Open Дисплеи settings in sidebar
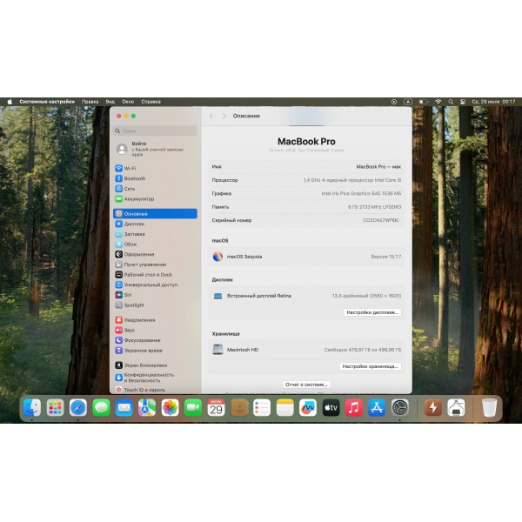Screen dimensions: 522x522 pos(155,224)
